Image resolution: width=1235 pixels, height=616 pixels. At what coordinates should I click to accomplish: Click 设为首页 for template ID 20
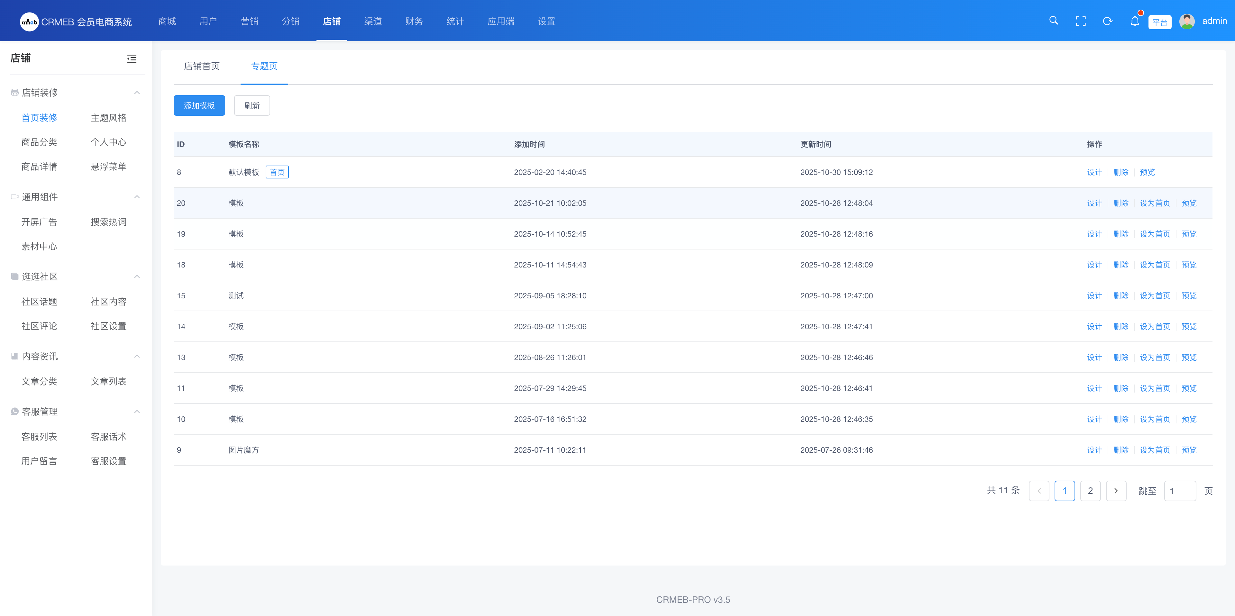tap(1155, 203)
